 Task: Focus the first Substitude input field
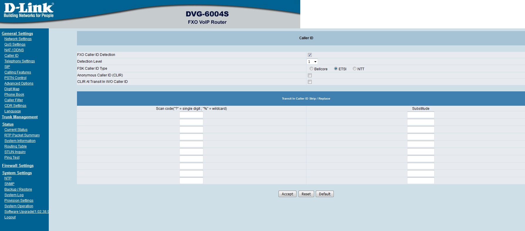click(421, 115)
